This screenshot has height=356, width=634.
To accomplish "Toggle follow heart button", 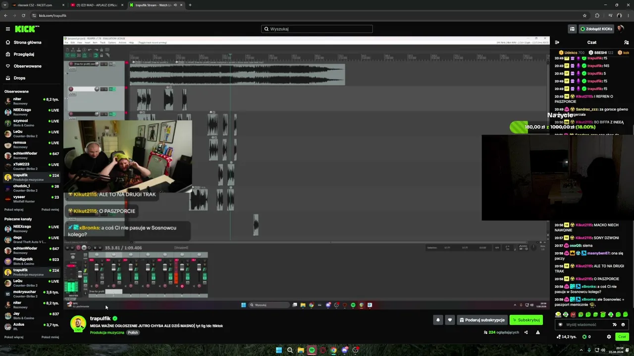I will [x=450, y=320].
